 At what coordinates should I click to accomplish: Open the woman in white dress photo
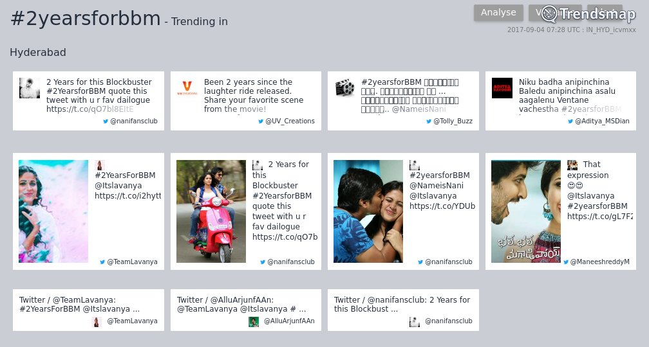pyautogui.click(x=53, y=211)
